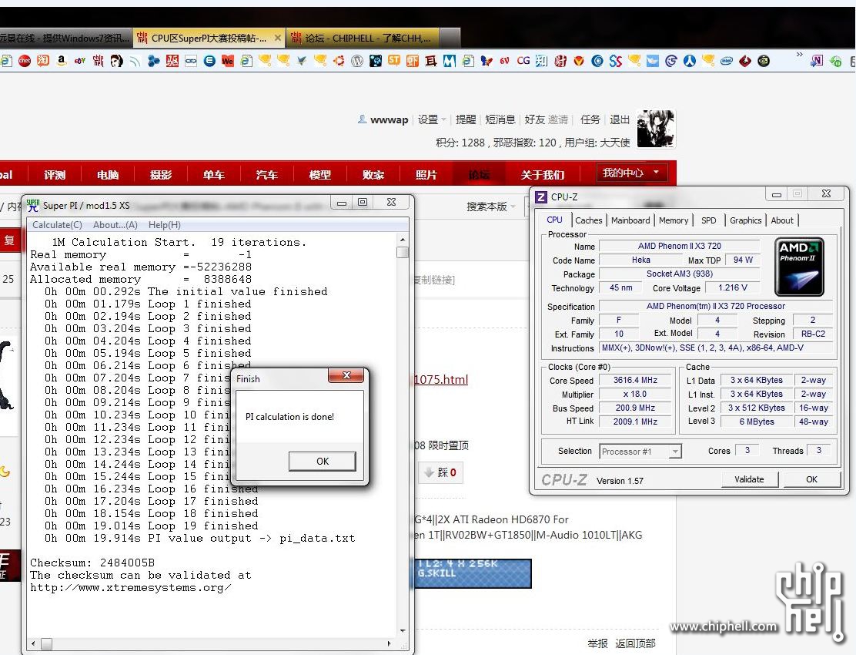Open the Memory tab in CPU-Z
The width and height of the screenshot is (856, 655).
pyautogui.click(x=674, y=220)
